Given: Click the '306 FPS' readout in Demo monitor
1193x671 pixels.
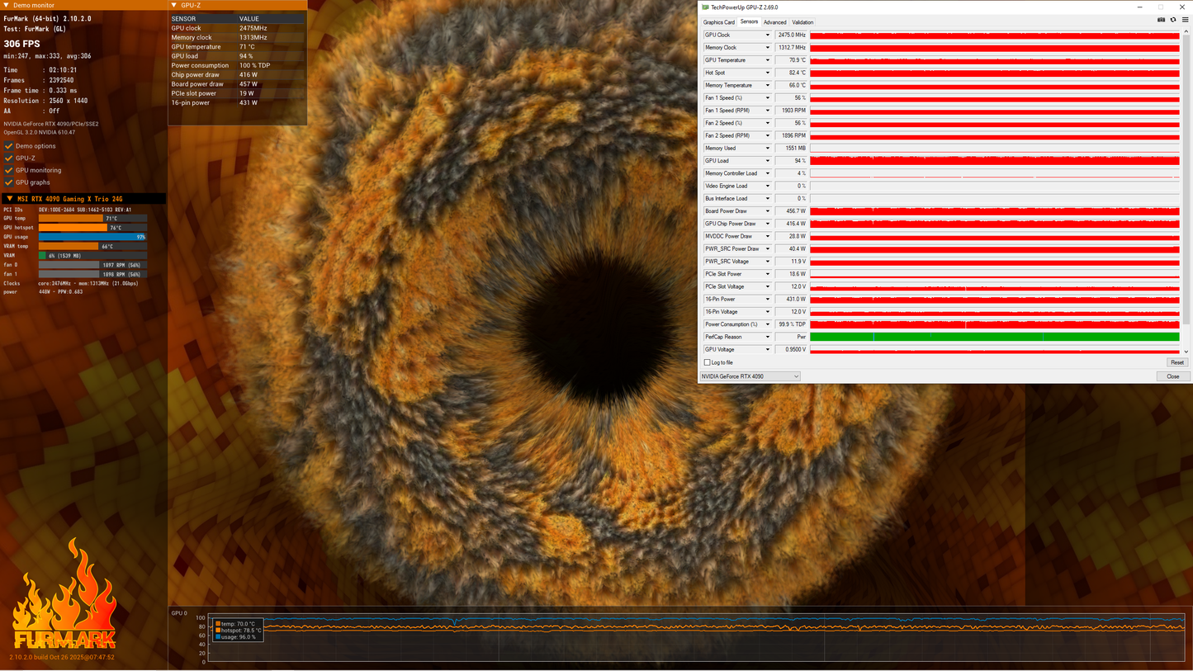Looking at the screenshot, I should [x=21, y=44].
